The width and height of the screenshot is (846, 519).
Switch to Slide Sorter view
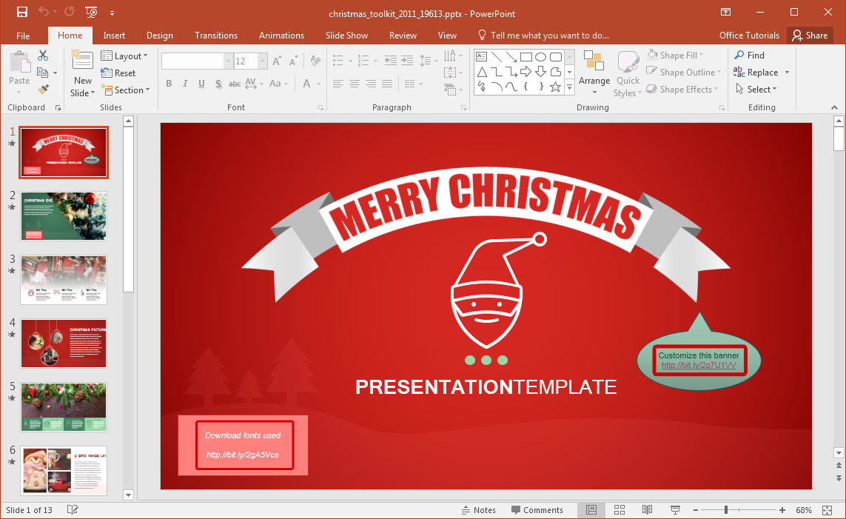620,510
